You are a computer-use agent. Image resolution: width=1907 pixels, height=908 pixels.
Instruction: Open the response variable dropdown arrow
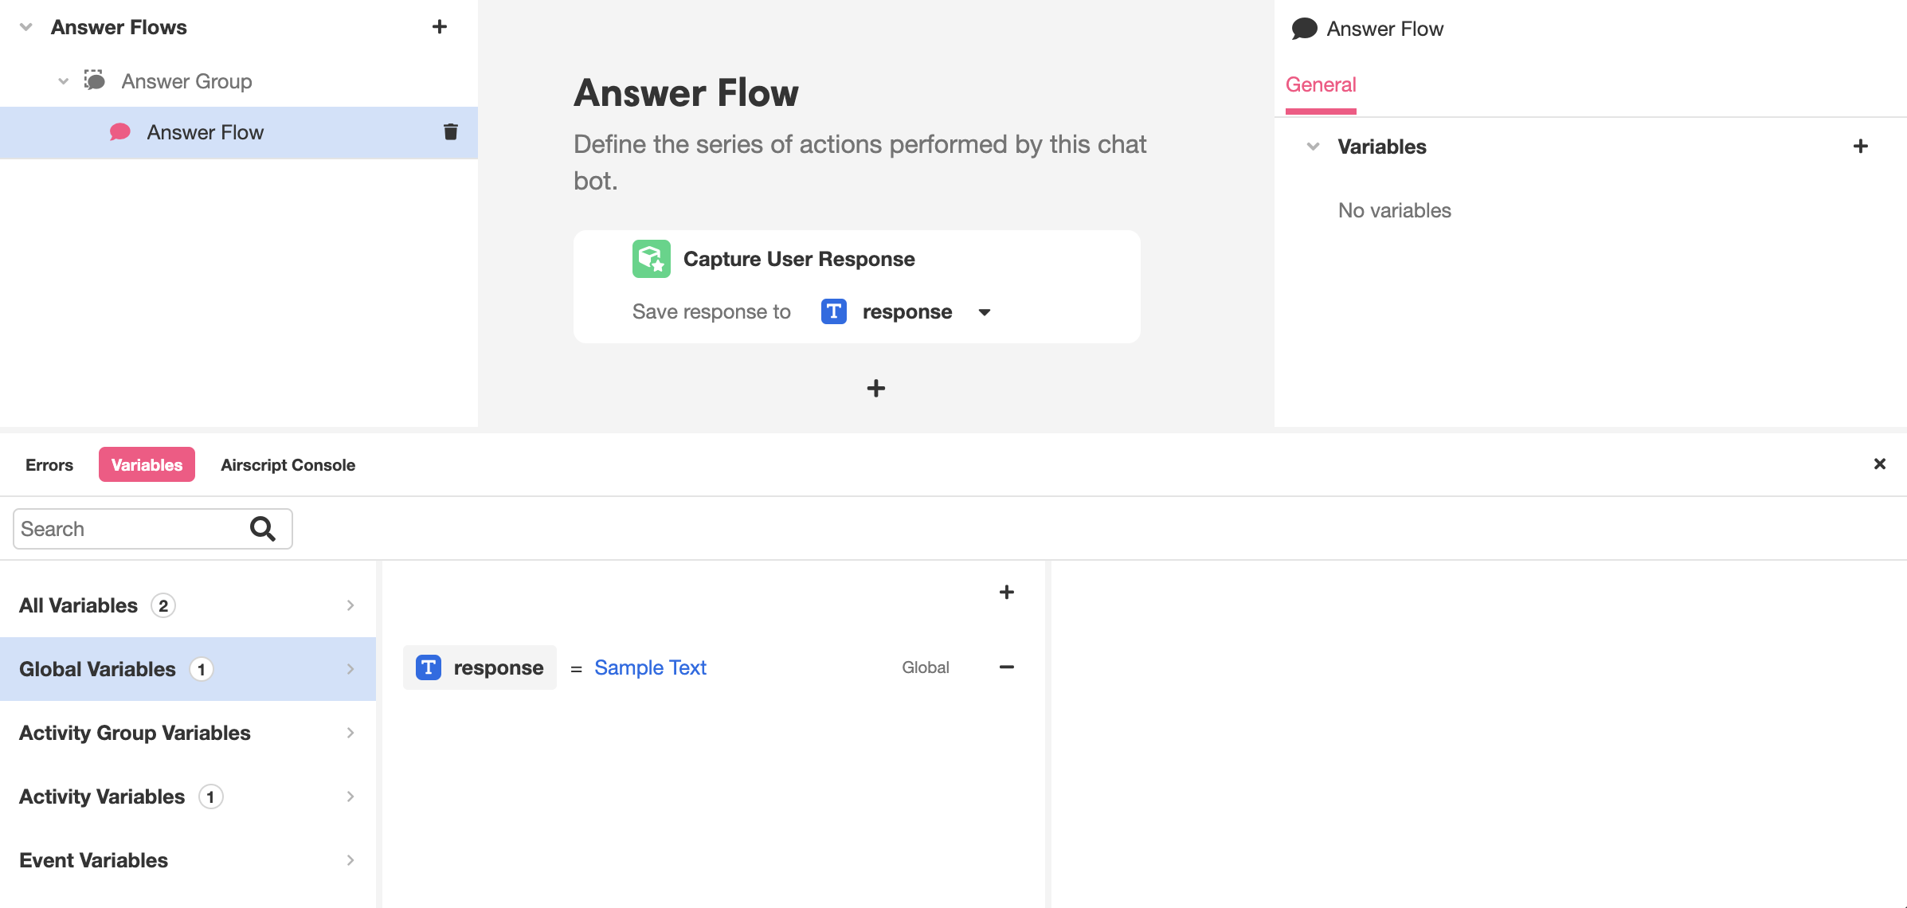pos(985,312)
